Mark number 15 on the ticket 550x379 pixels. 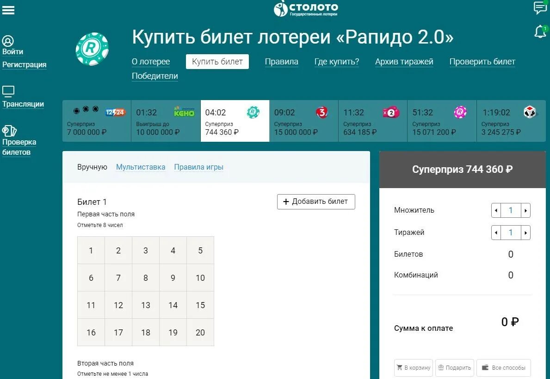pyautogui.click(x=200, y=305)
